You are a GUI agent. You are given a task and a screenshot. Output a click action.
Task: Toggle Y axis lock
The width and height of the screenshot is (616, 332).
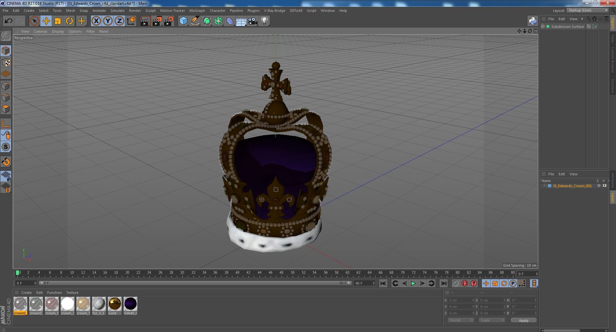pyautogui.click(x=108, y=21)
